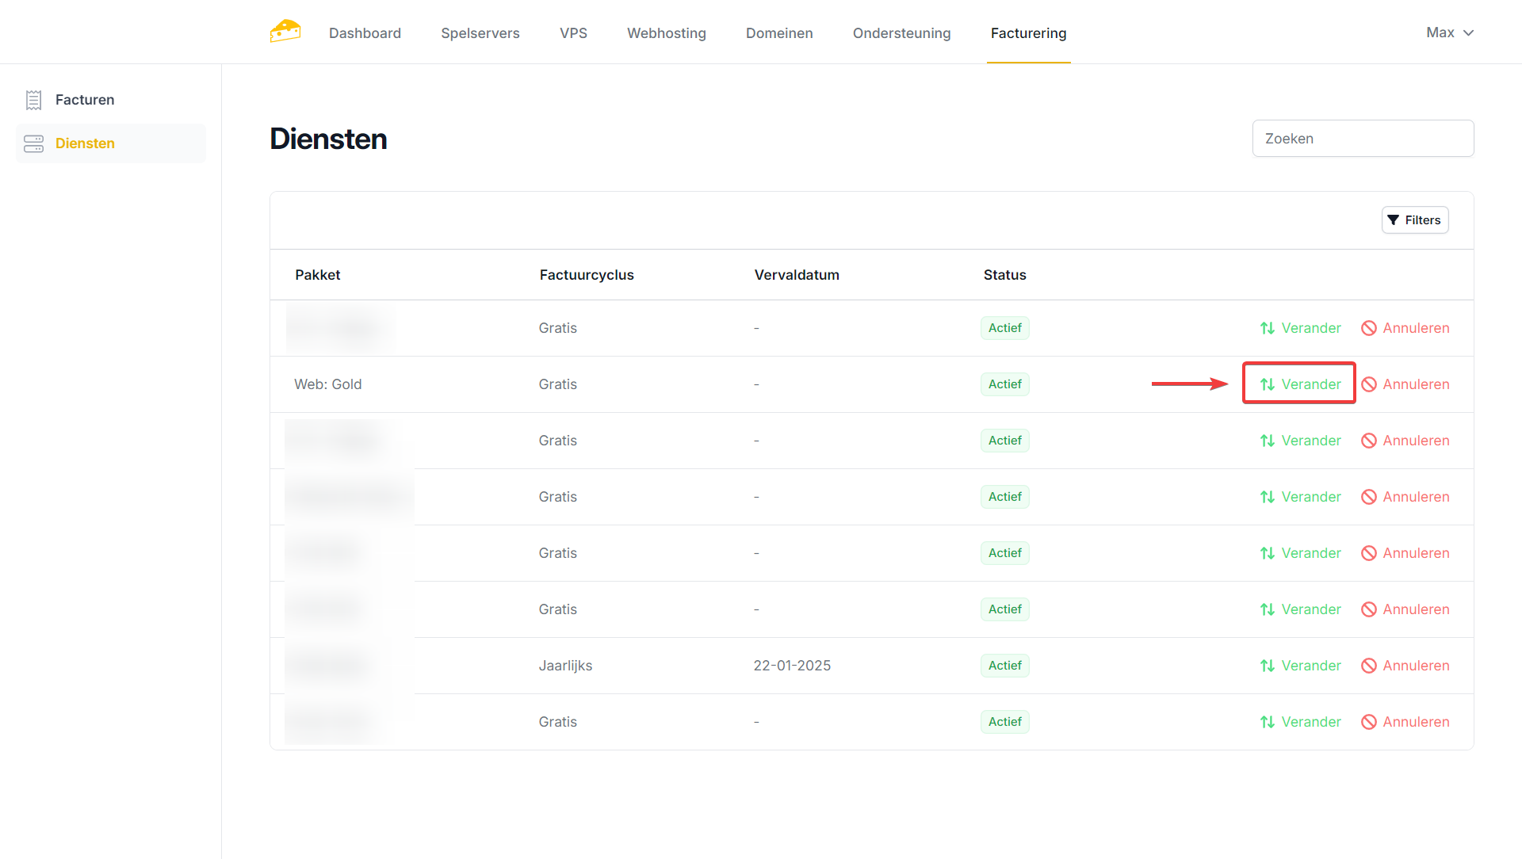The width and height of the screenshot is (1522, 859).
Task: Click Verander for Web: Gold
Action: [1300, 384]
